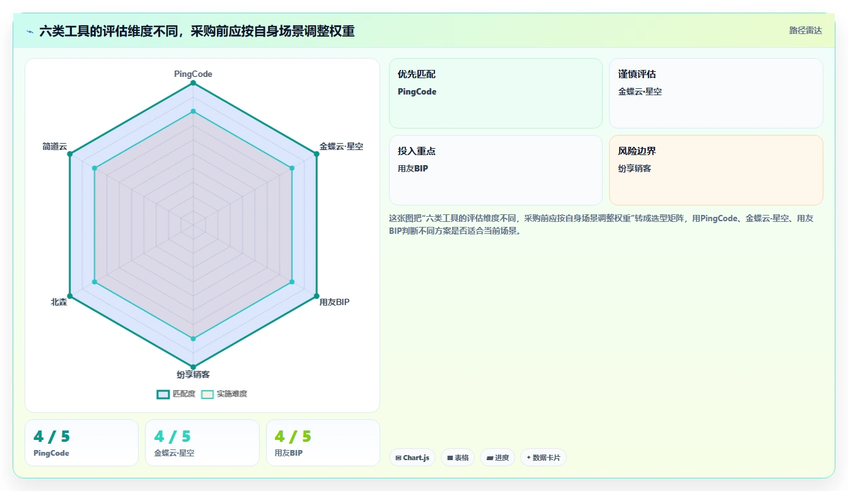Click the 实施难度 data point on 用友BIP axis

(292, 282)
